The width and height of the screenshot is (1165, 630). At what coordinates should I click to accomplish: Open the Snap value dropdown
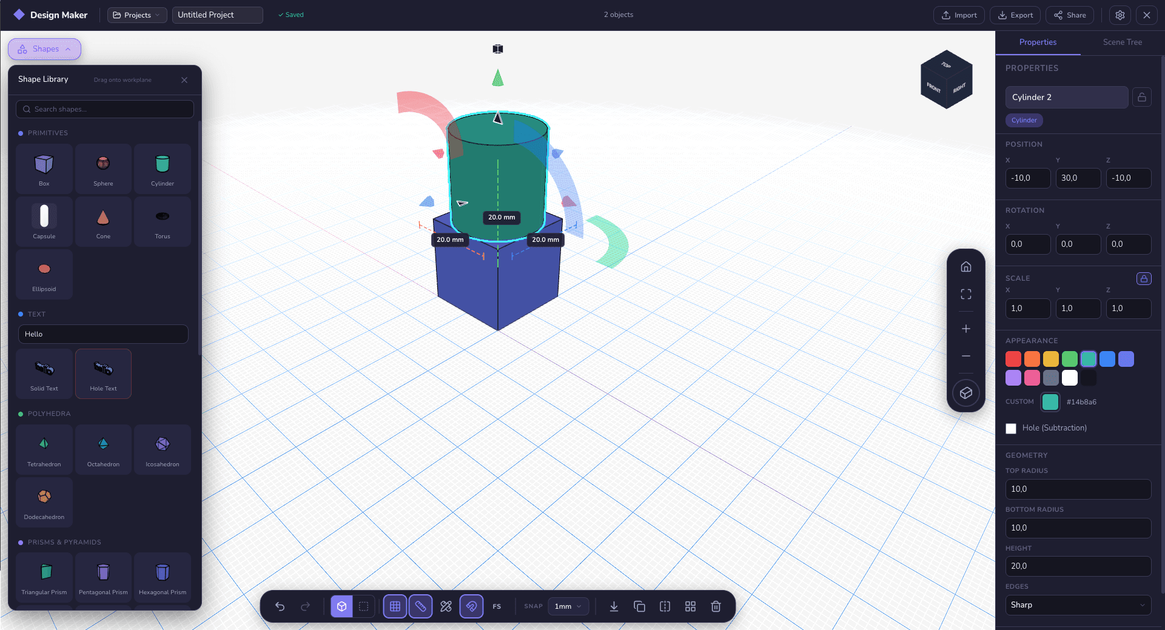pos(568,606)
